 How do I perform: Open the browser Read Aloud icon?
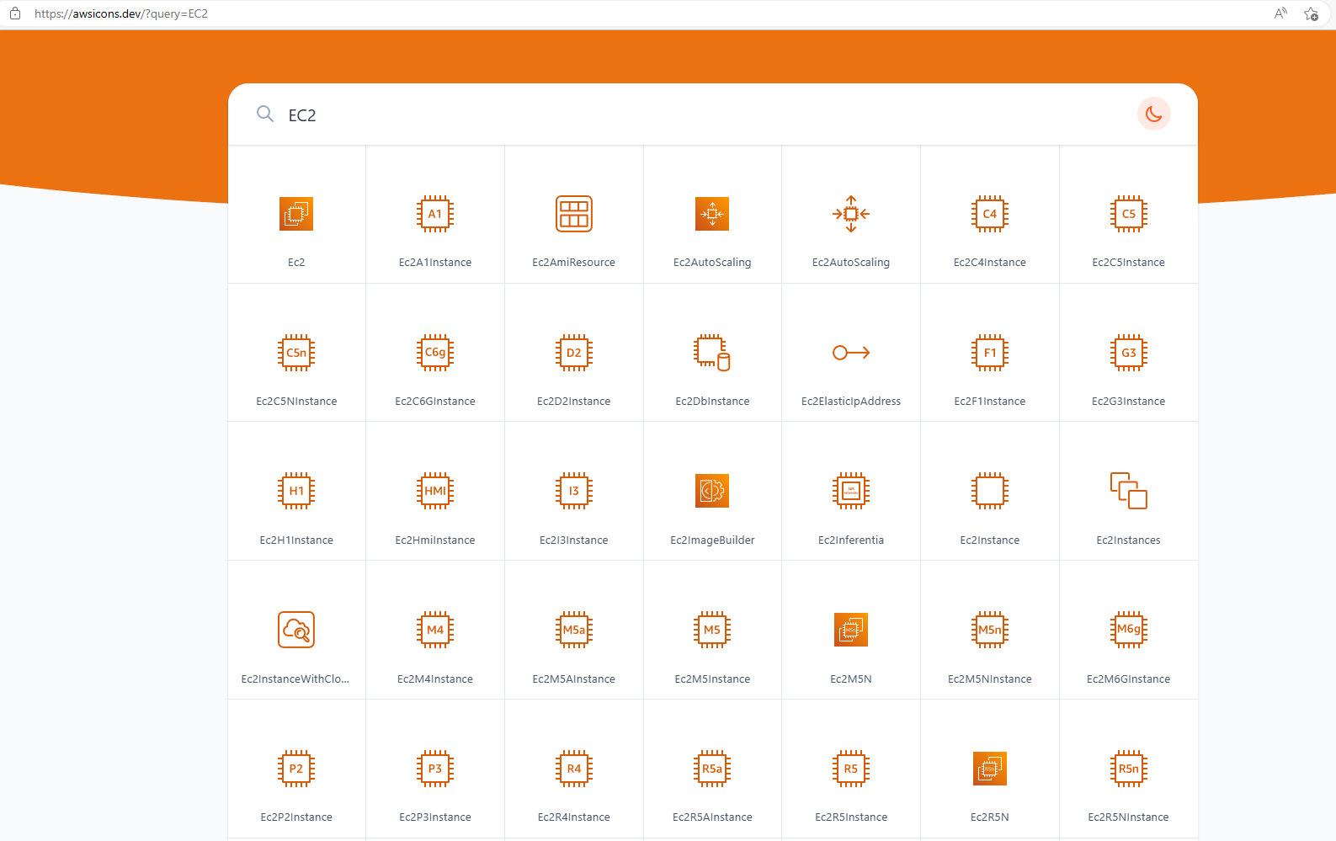click(1280, 13)
